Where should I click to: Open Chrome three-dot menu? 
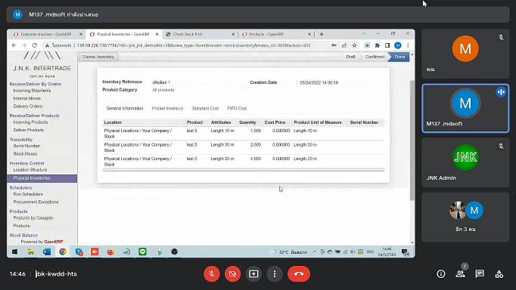[408, 45]
